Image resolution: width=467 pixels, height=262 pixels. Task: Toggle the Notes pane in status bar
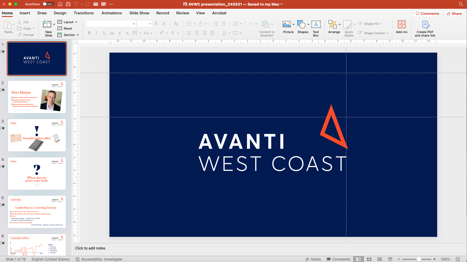tap(313, 259)
